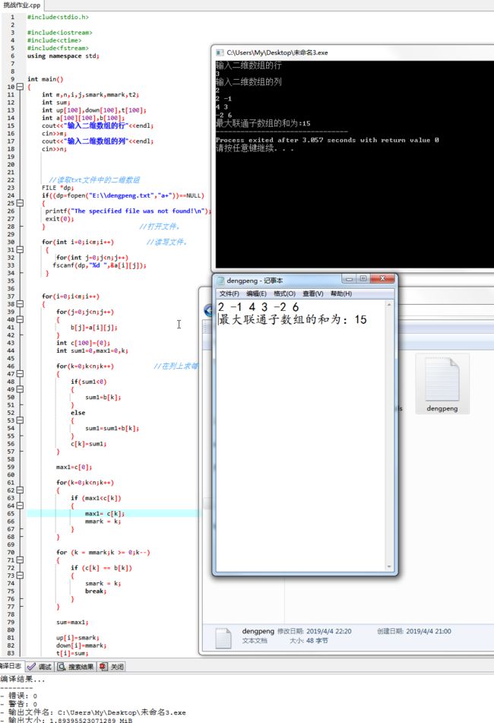Click line number 83 in the gutter
Image resolution: width=494 pixels, height=723 pixels.
pyautogui.click(x=11, y=653)
